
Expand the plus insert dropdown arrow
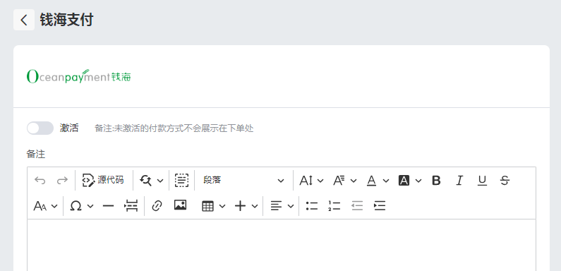pos(255,206)
